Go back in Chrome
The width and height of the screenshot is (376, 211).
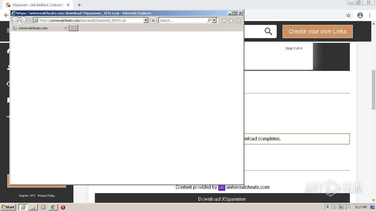pyautogui.click(x=6, y=15)
